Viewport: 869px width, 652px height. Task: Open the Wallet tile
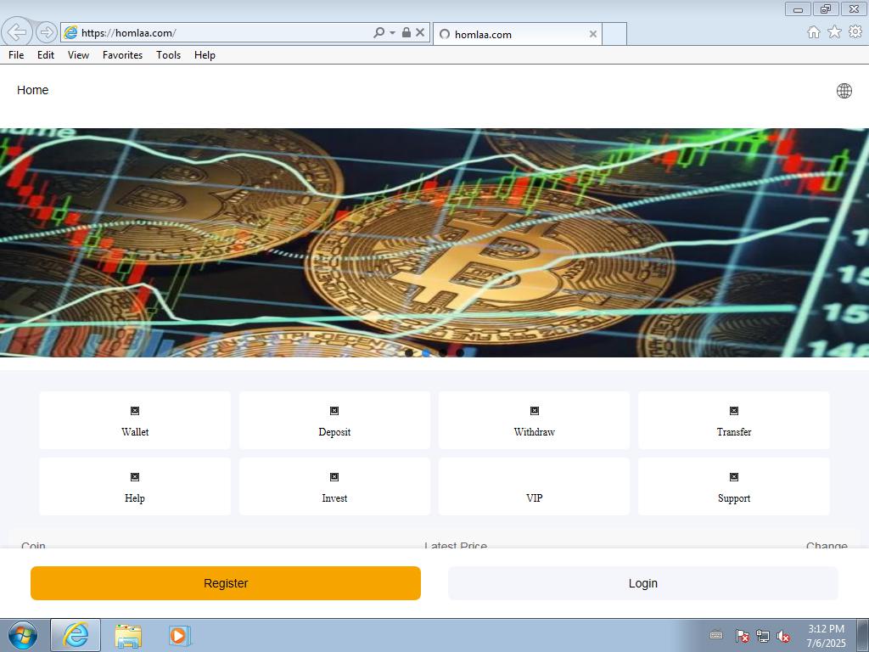point(135,420)
